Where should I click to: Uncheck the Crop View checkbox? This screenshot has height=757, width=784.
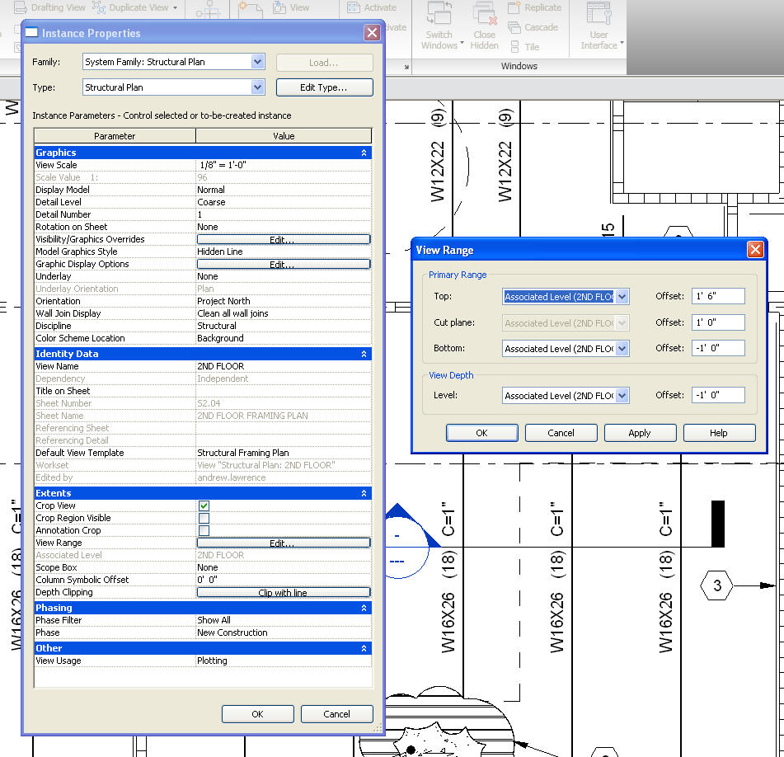(204, 505)
